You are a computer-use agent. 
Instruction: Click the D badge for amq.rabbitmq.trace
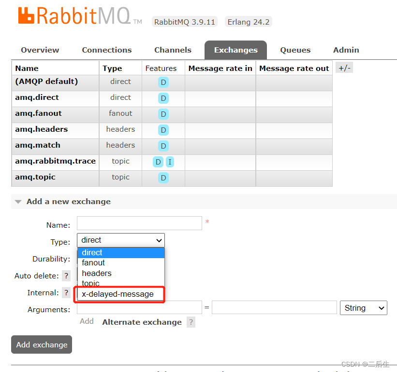point(158,162)
